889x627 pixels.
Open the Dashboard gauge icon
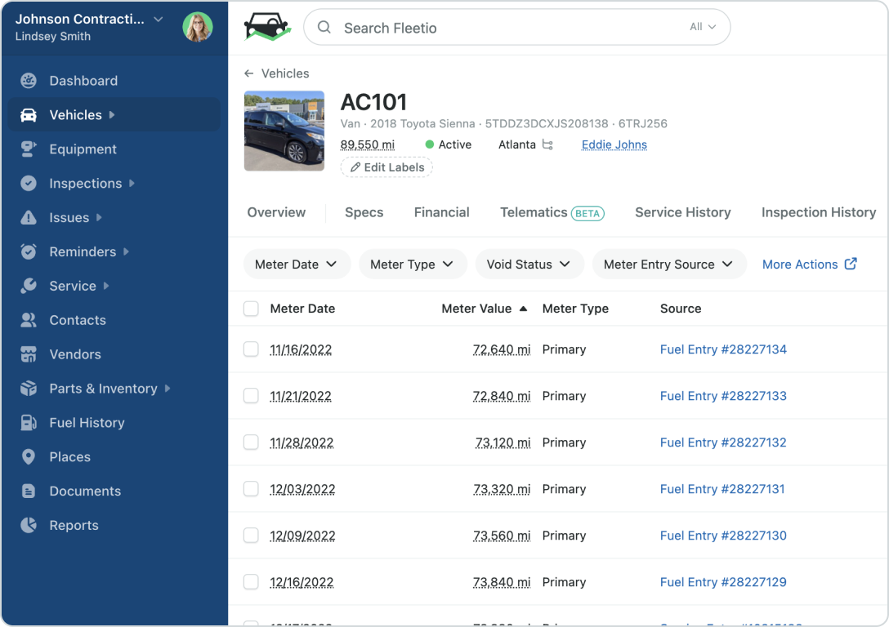tap(29, 81)
